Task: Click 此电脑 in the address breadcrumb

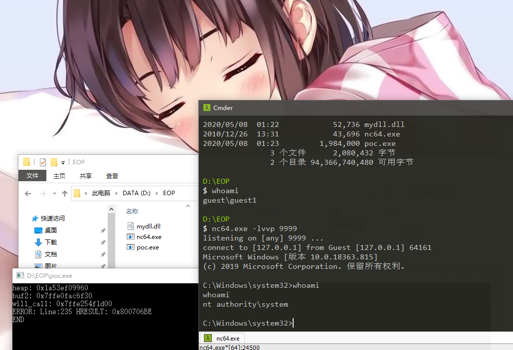Action: pyautogui.click(x=101, y=193)
